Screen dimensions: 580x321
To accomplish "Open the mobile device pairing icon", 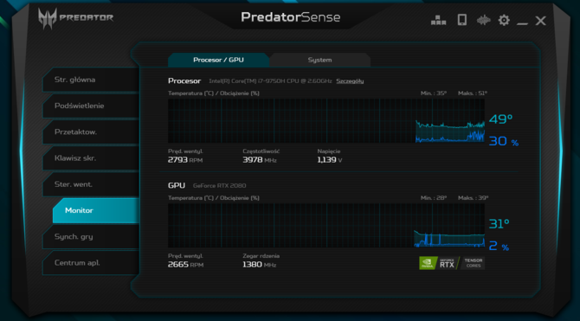I will point(461,20).
